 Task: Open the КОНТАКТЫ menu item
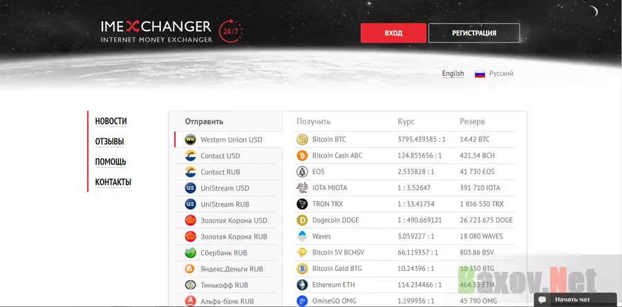coord(113,182)
